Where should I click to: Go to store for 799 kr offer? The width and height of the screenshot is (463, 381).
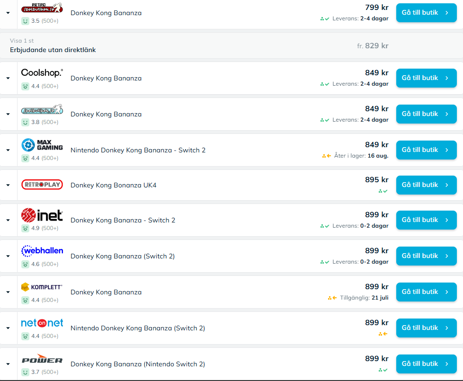427,13
